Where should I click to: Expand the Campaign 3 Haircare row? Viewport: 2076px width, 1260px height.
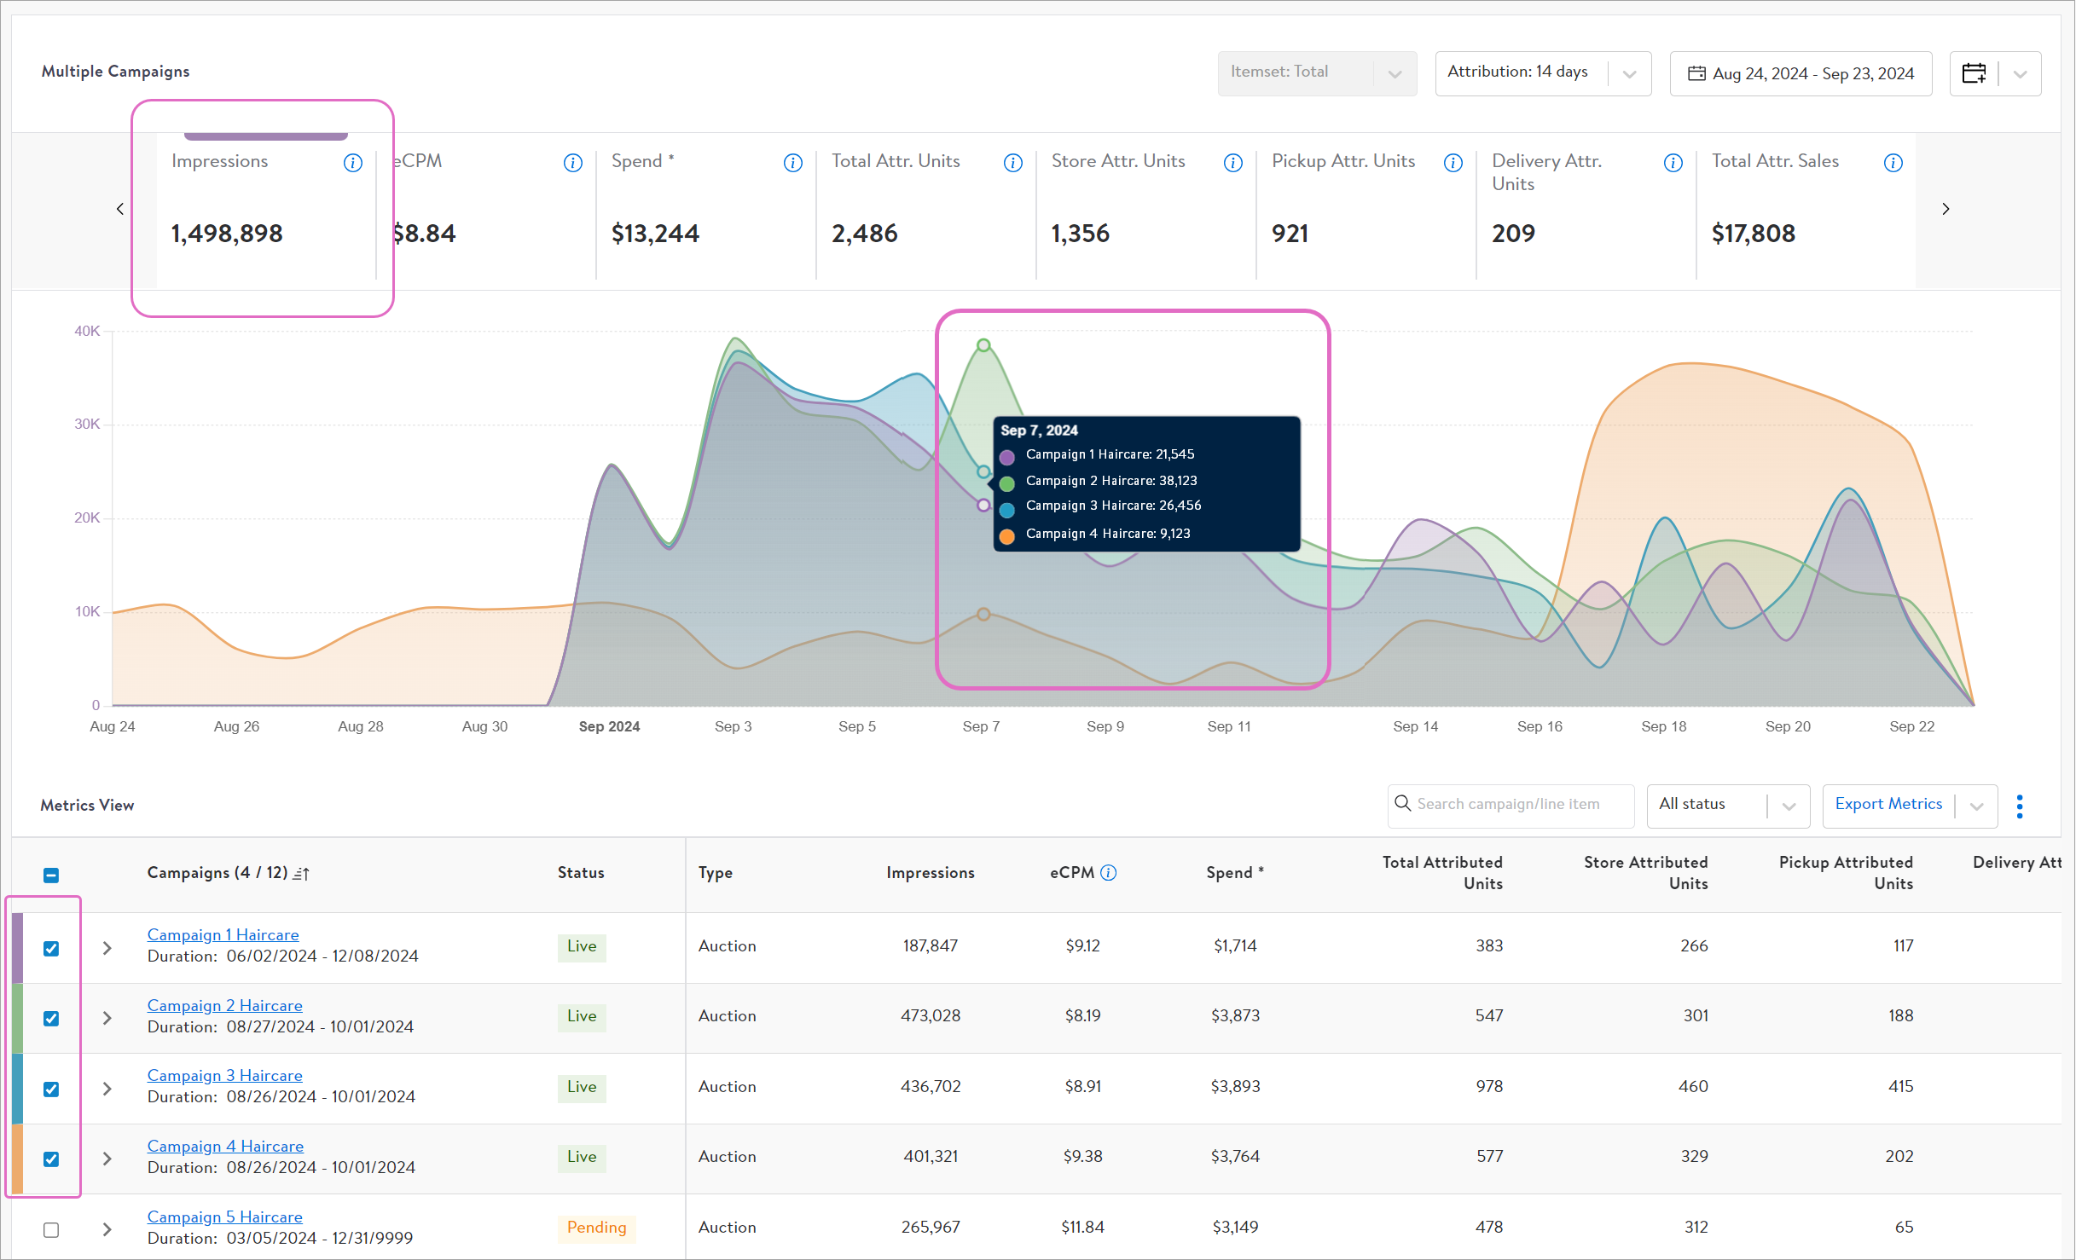pos(107,1089)
